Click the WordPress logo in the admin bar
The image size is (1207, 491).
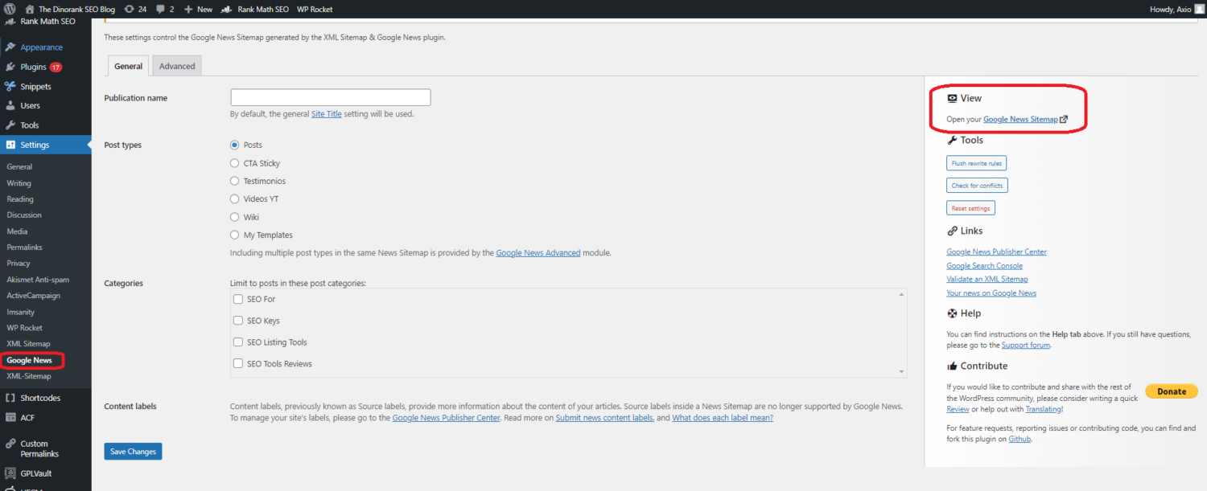[x=8, y=9]
